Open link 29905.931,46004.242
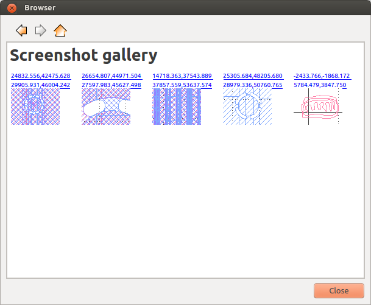371x305 pixels. (x=40, y=85)
